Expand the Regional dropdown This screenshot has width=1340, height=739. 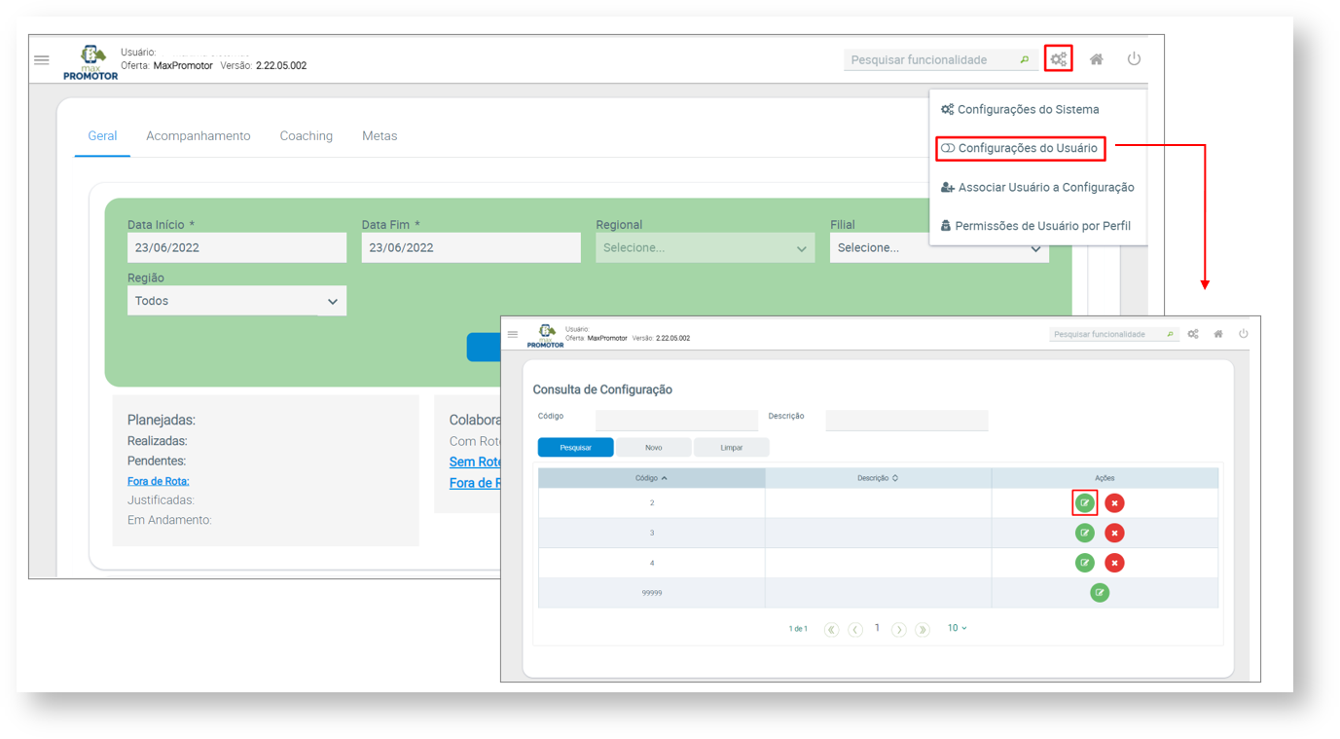point(705,248)
